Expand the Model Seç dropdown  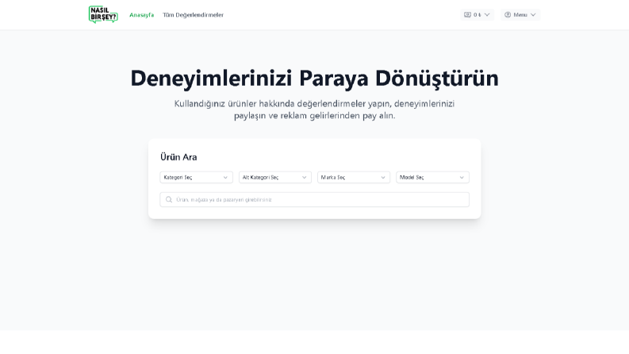point(432,178)
